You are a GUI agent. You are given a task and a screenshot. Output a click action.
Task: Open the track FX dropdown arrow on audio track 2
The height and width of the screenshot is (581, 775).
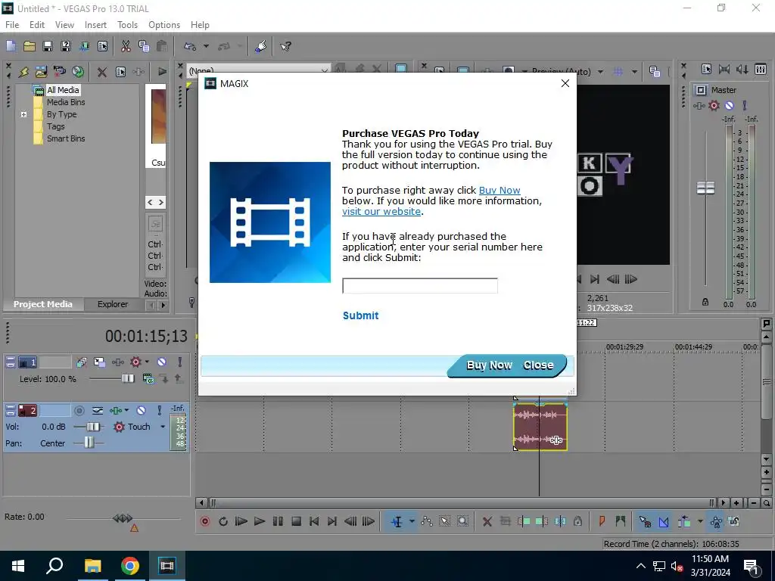(x=126, y=410)
